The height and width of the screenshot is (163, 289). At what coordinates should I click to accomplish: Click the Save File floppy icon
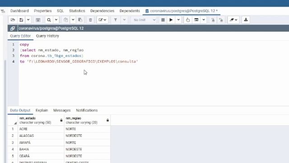pos(21,20)
